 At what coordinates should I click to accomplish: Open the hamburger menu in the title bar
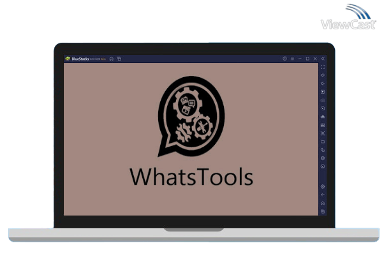[292, 59]
